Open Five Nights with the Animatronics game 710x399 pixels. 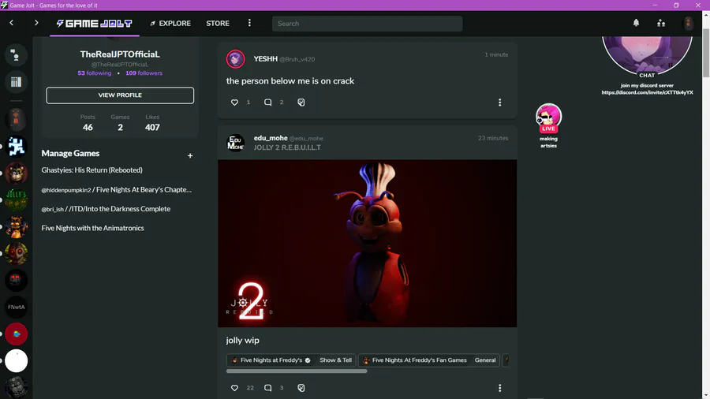93,228
